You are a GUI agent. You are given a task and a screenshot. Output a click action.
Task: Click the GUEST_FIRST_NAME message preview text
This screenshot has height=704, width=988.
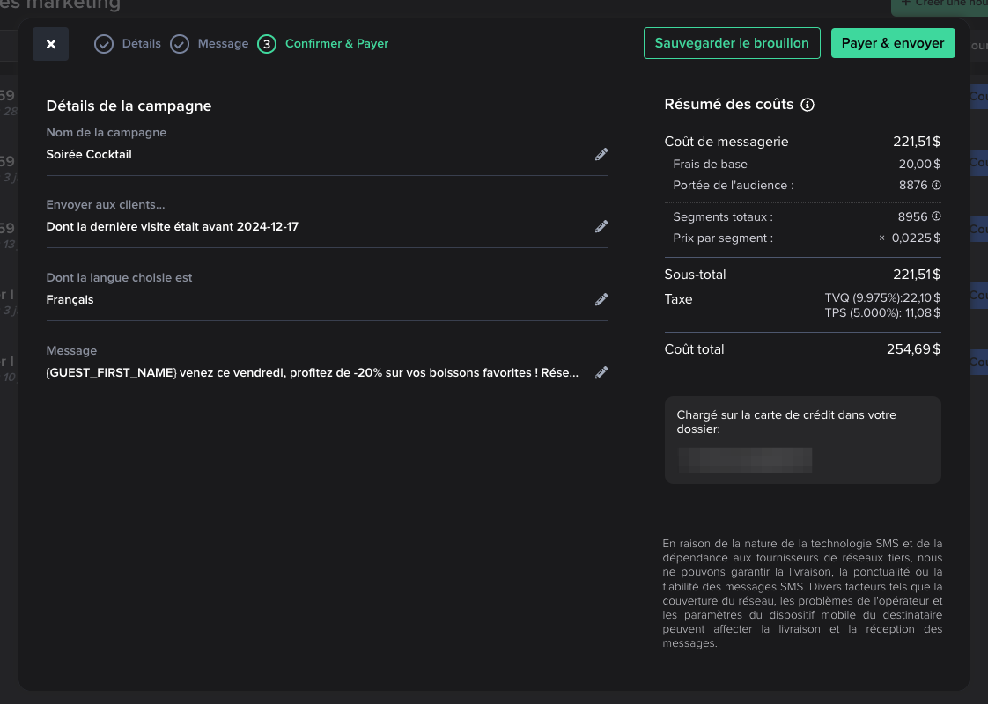[x=313, y=373]
